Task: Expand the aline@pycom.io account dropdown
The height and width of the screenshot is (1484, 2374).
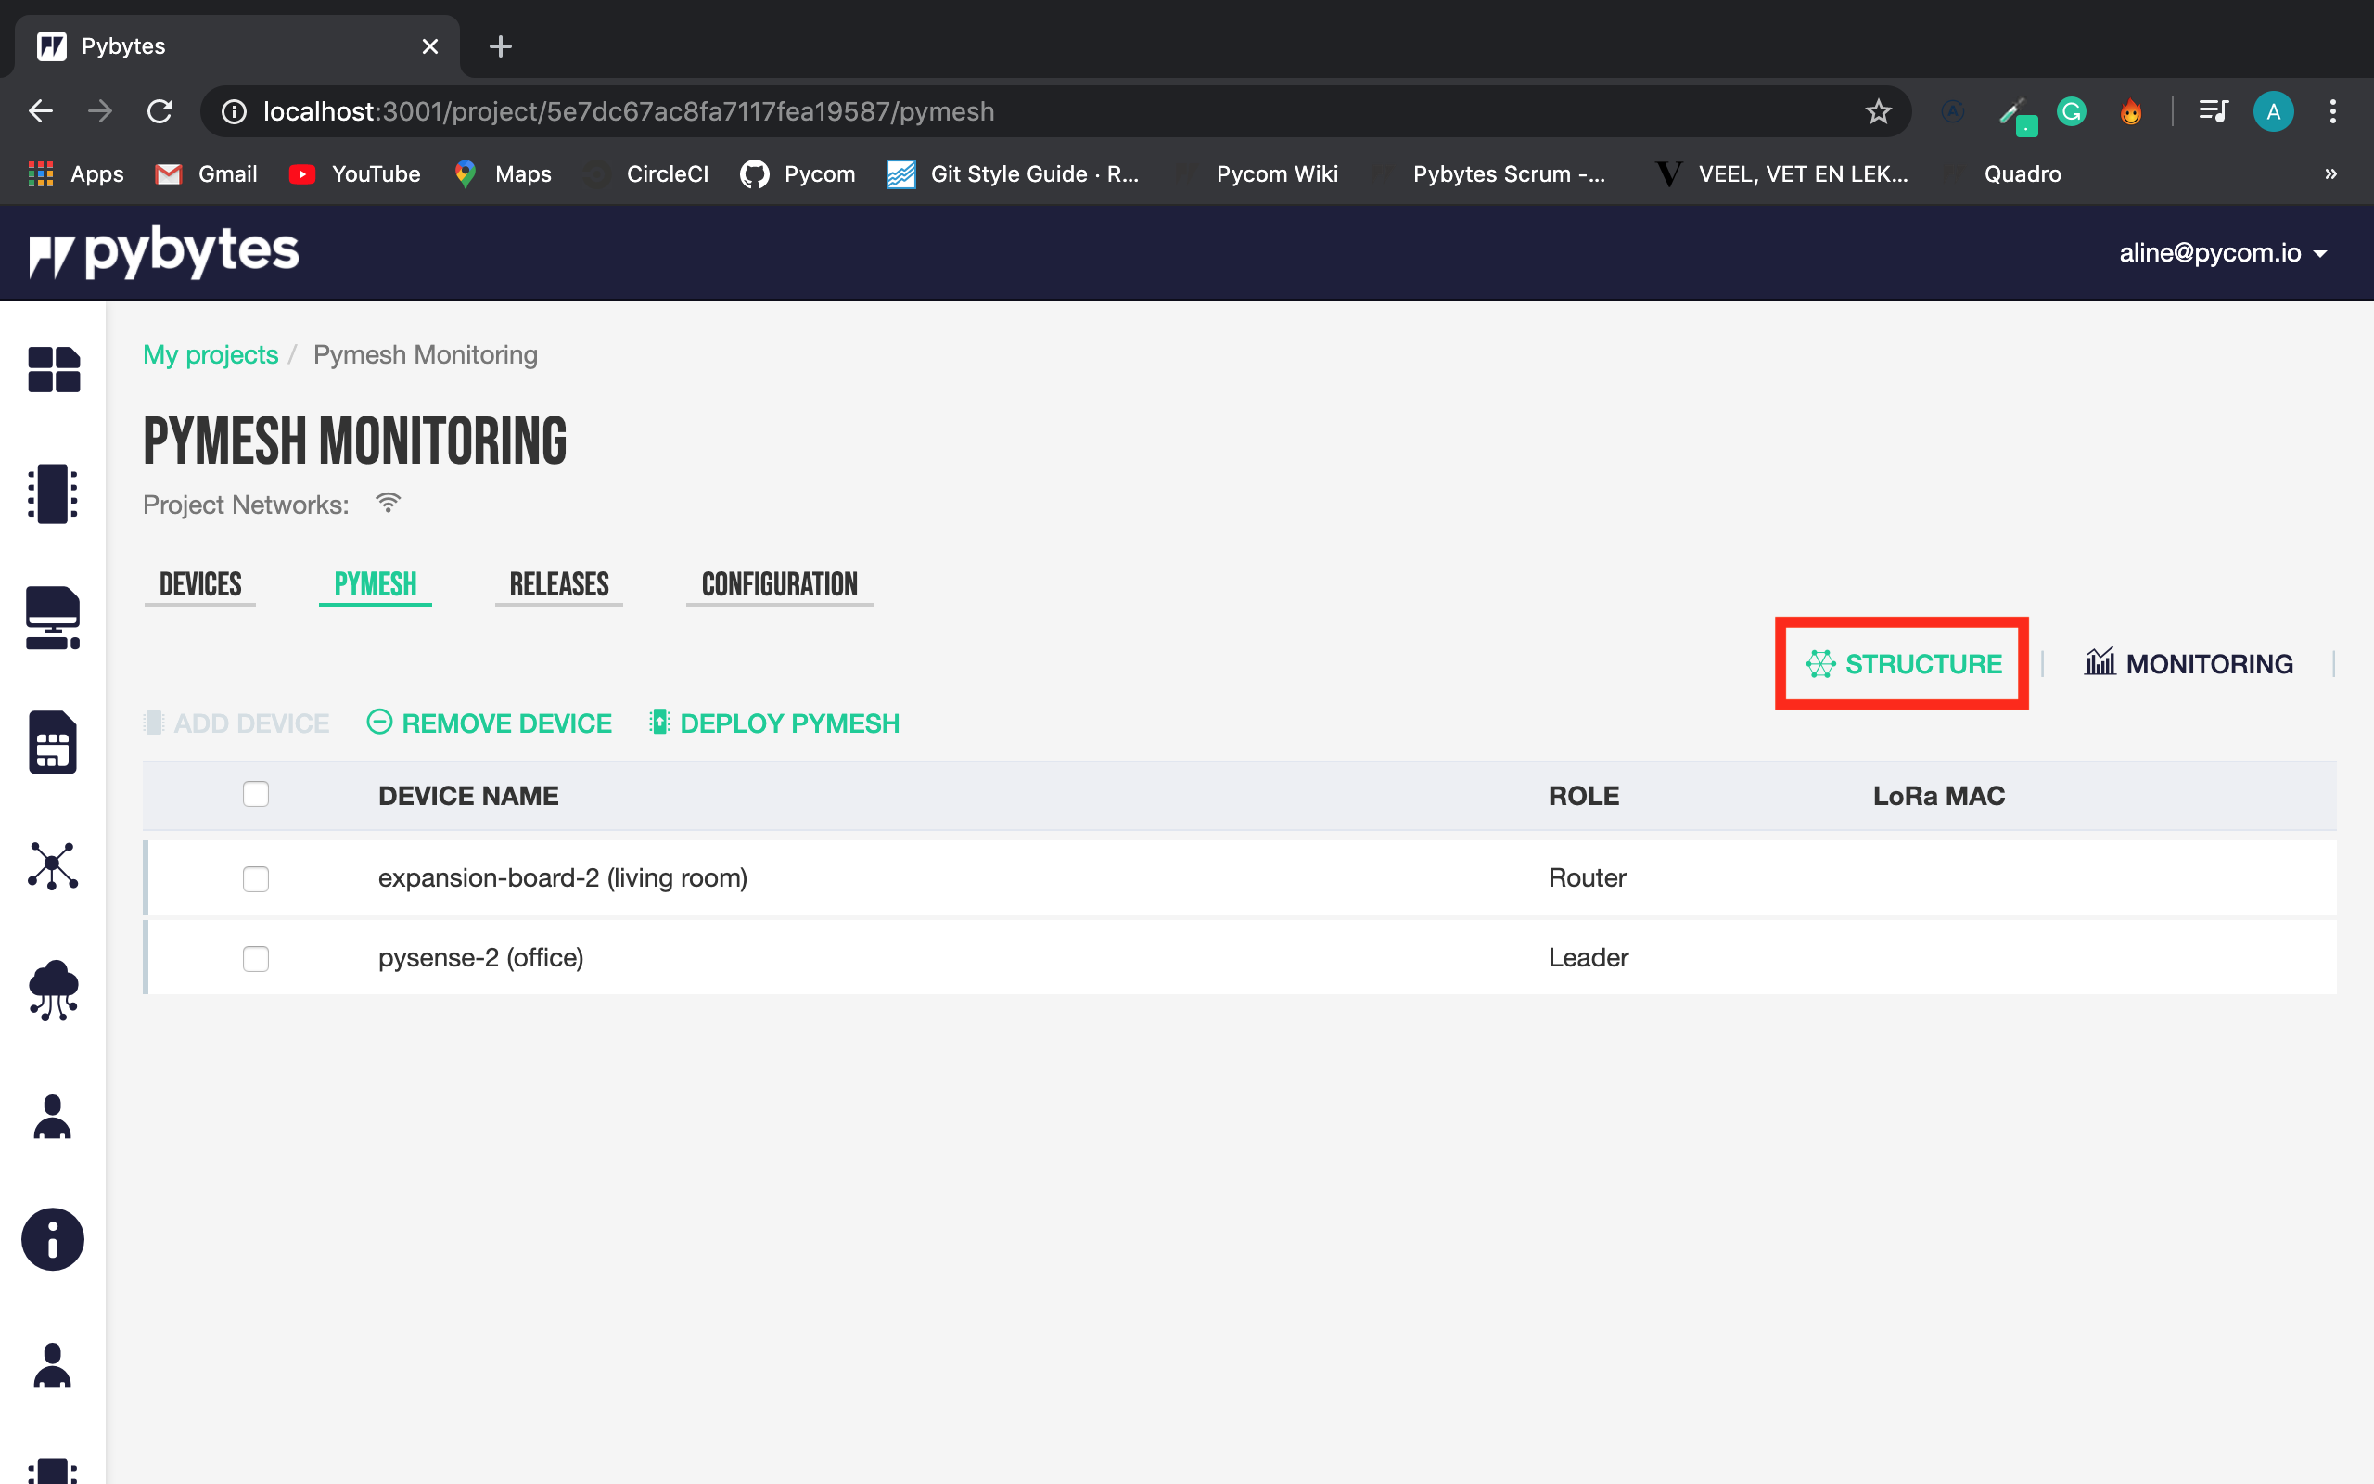Action: [2222, 253]
